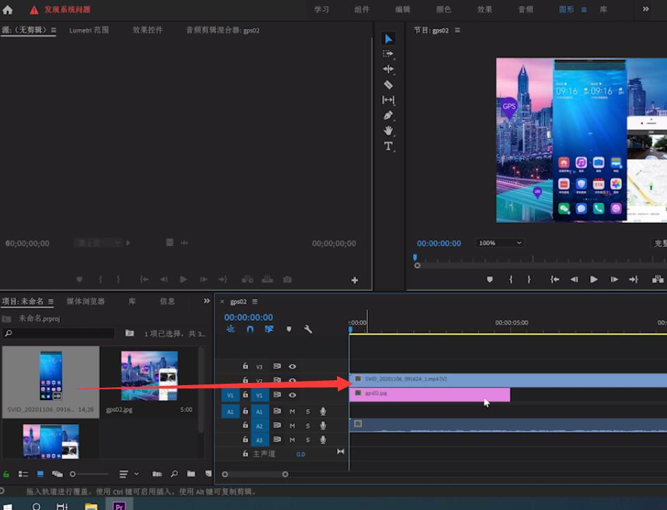This screenshot has width=667, height=510.
Task: Switch to the Hand tool
Action: (x=388, y=130)
